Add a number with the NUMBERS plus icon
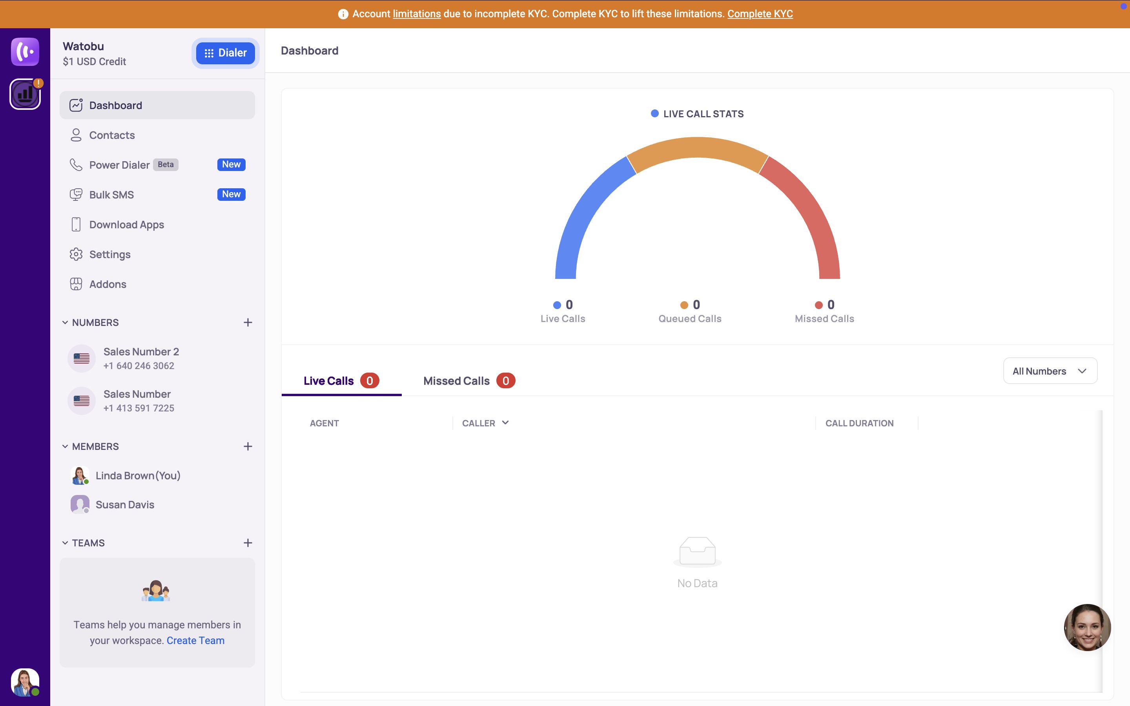 coord(248,323)
